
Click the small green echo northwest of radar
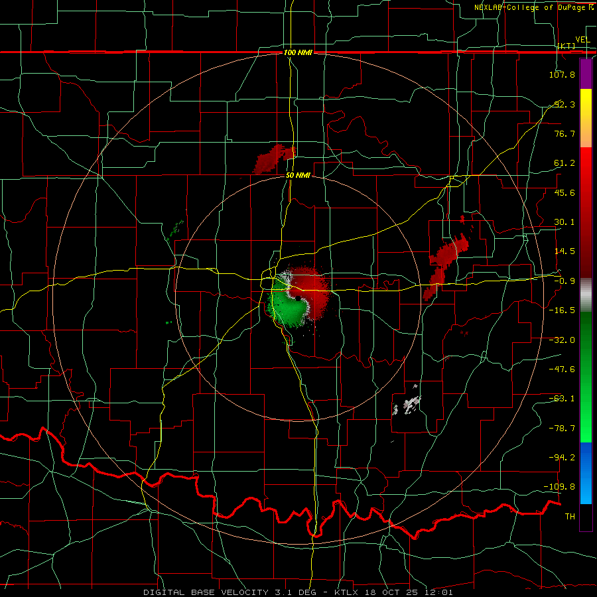174,231
